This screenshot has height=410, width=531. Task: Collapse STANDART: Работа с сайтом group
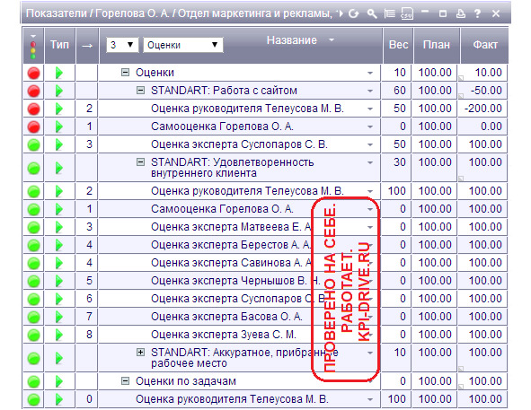click(x=140, y=91)
